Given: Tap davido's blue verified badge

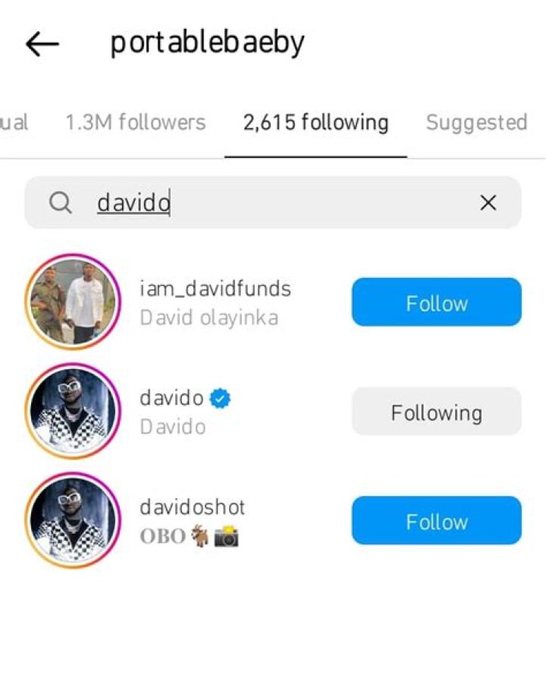Looking at the screenshot, I should click(x=220, y=399).
